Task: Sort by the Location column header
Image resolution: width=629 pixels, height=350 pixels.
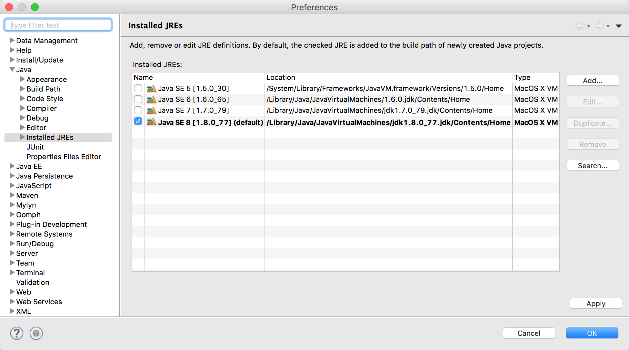Action: point(389,77)
